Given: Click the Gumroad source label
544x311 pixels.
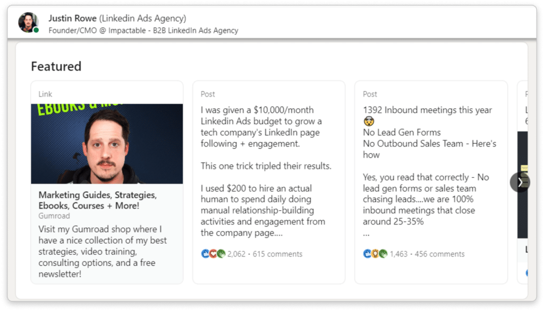Looking at the screenshot, I should click(x=54, y=216).
